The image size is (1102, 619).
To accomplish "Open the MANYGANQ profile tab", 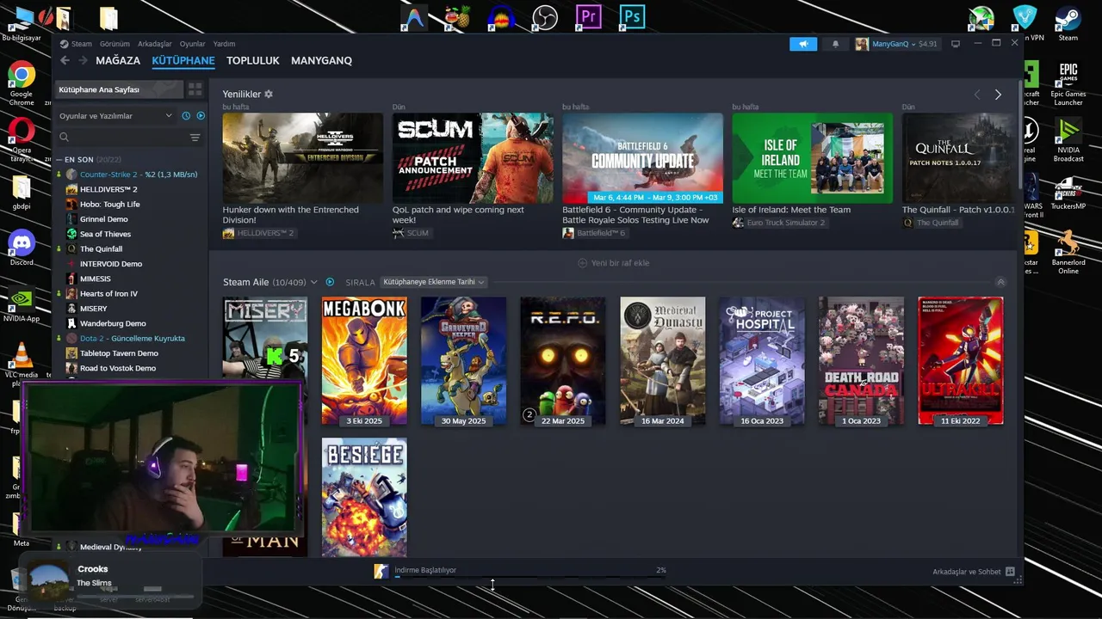I will point(321,60).
